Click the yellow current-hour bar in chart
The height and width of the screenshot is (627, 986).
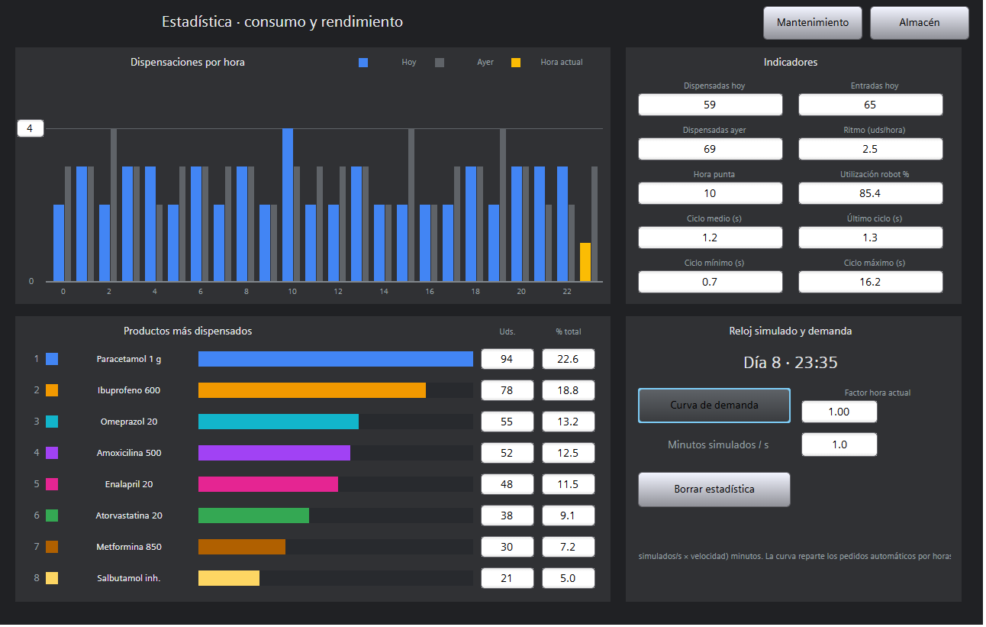point(585,262)
